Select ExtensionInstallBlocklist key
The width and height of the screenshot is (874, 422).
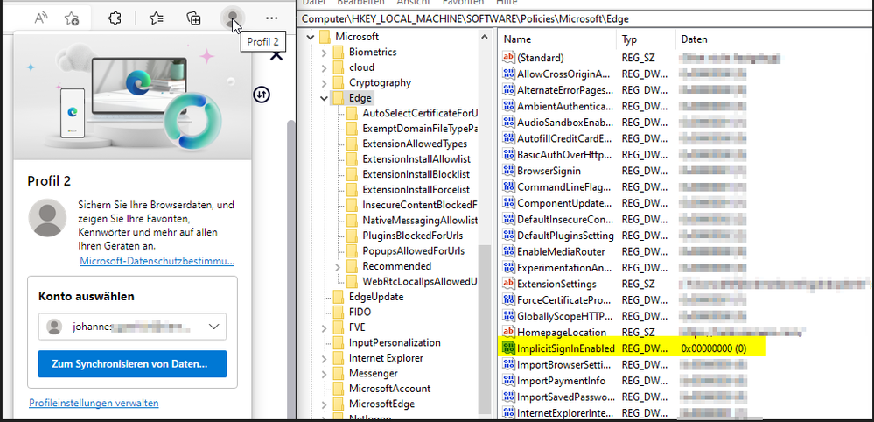tap(416, 174)
